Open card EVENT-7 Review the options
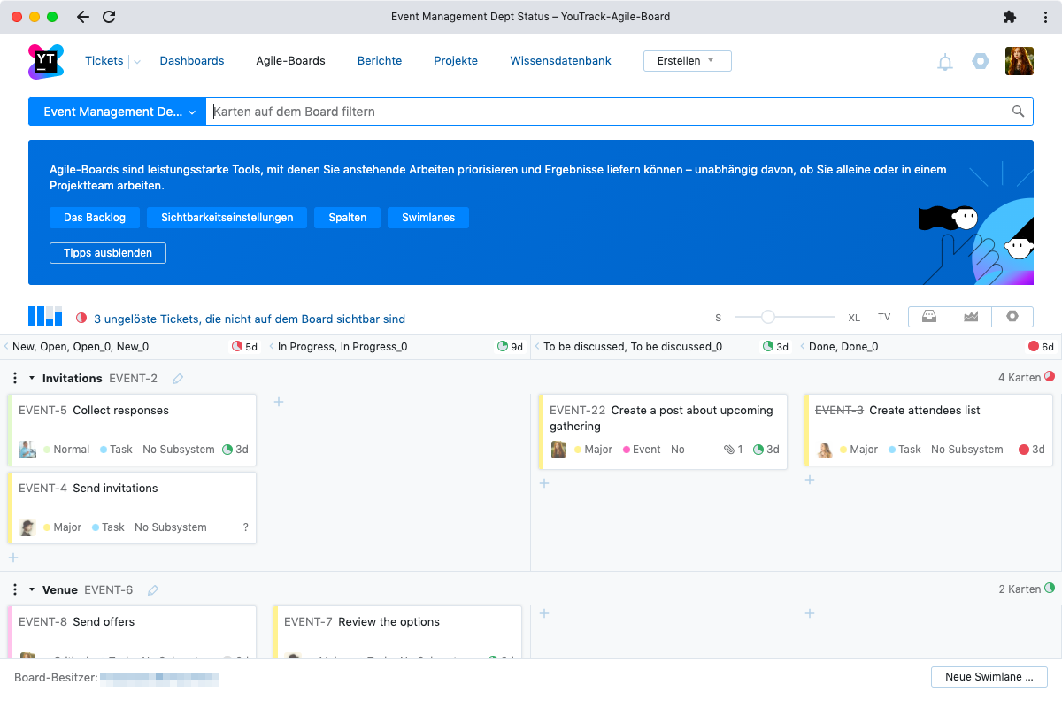The height and width of the screenshot is (708, 1062). 398,632
